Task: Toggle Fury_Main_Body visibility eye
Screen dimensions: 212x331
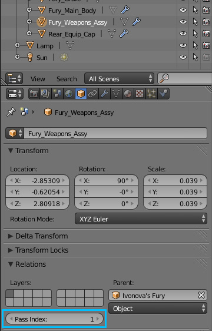Action: coord(183,10)
